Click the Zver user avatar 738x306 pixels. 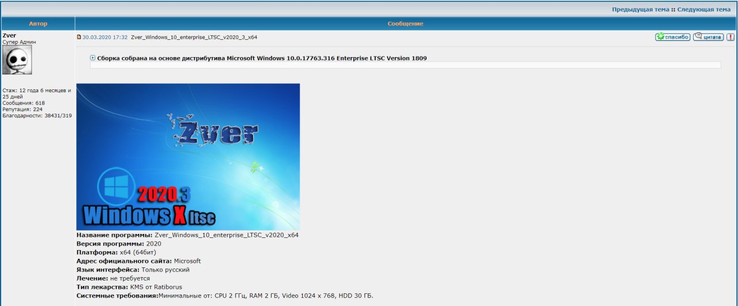pos(17,60)
